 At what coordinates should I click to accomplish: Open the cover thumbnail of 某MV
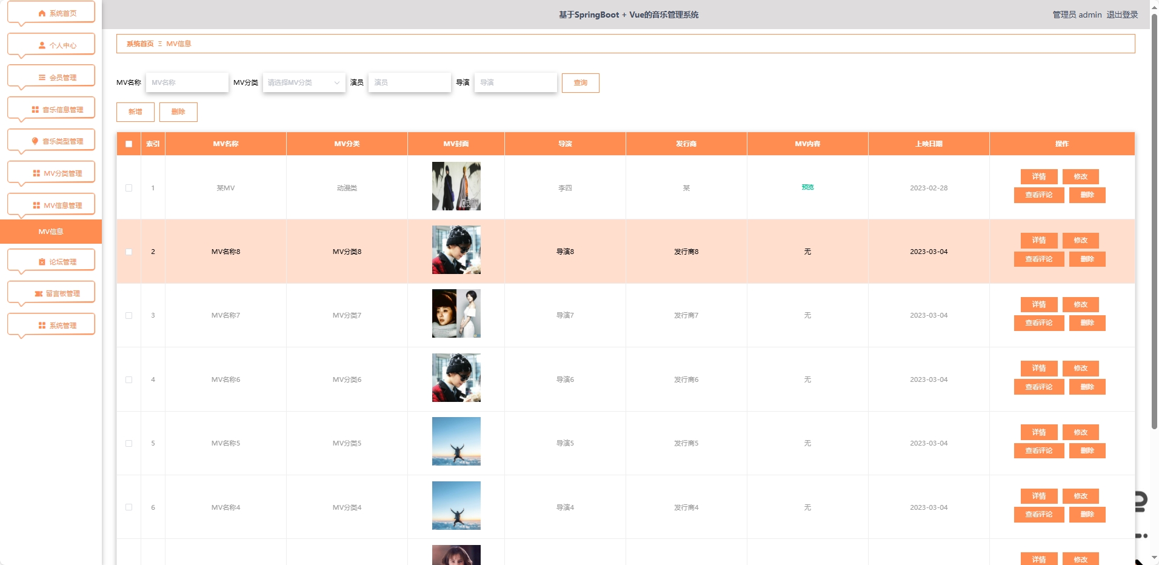456,186
